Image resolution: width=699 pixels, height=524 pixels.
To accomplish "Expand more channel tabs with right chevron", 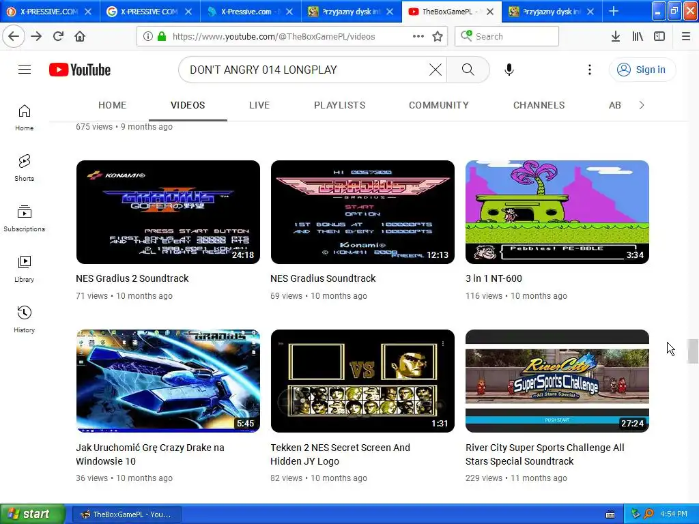I will coord(642,105).
